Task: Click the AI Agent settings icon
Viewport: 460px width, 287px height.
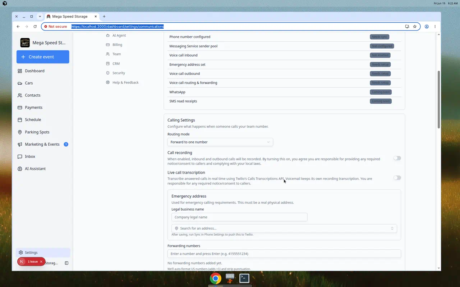Action: (x=108, y=36)
